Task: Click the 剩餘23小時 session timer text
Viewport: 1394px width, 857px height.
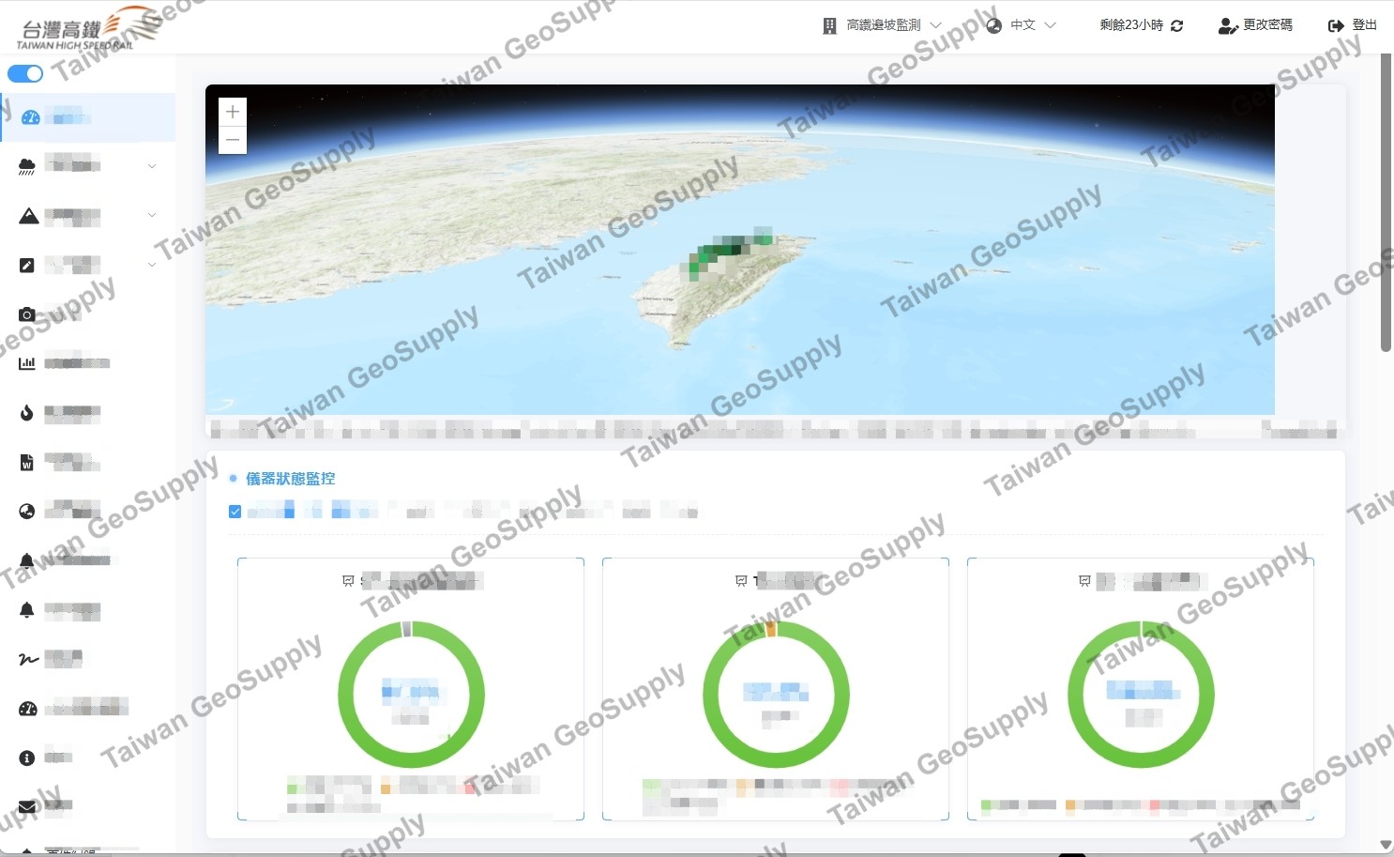Action: coord(1131,25)
